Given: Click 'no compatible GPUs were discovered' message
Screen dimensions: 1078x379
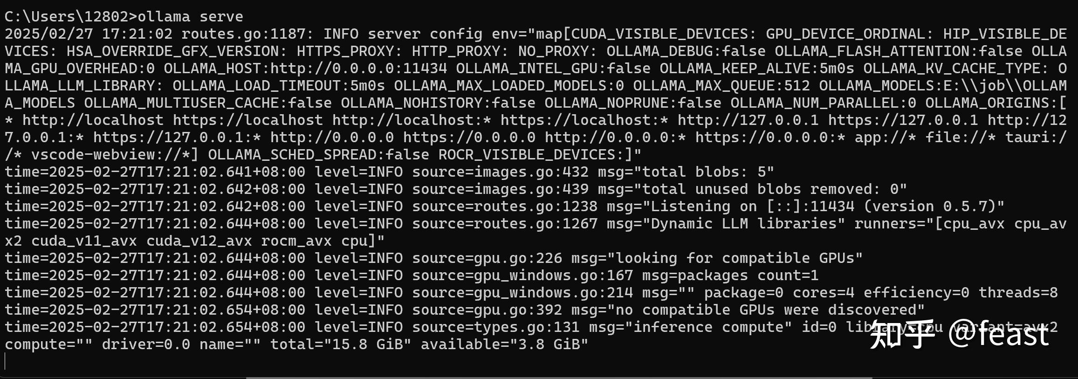Looking at the screenshot, I should coord(783,310).
